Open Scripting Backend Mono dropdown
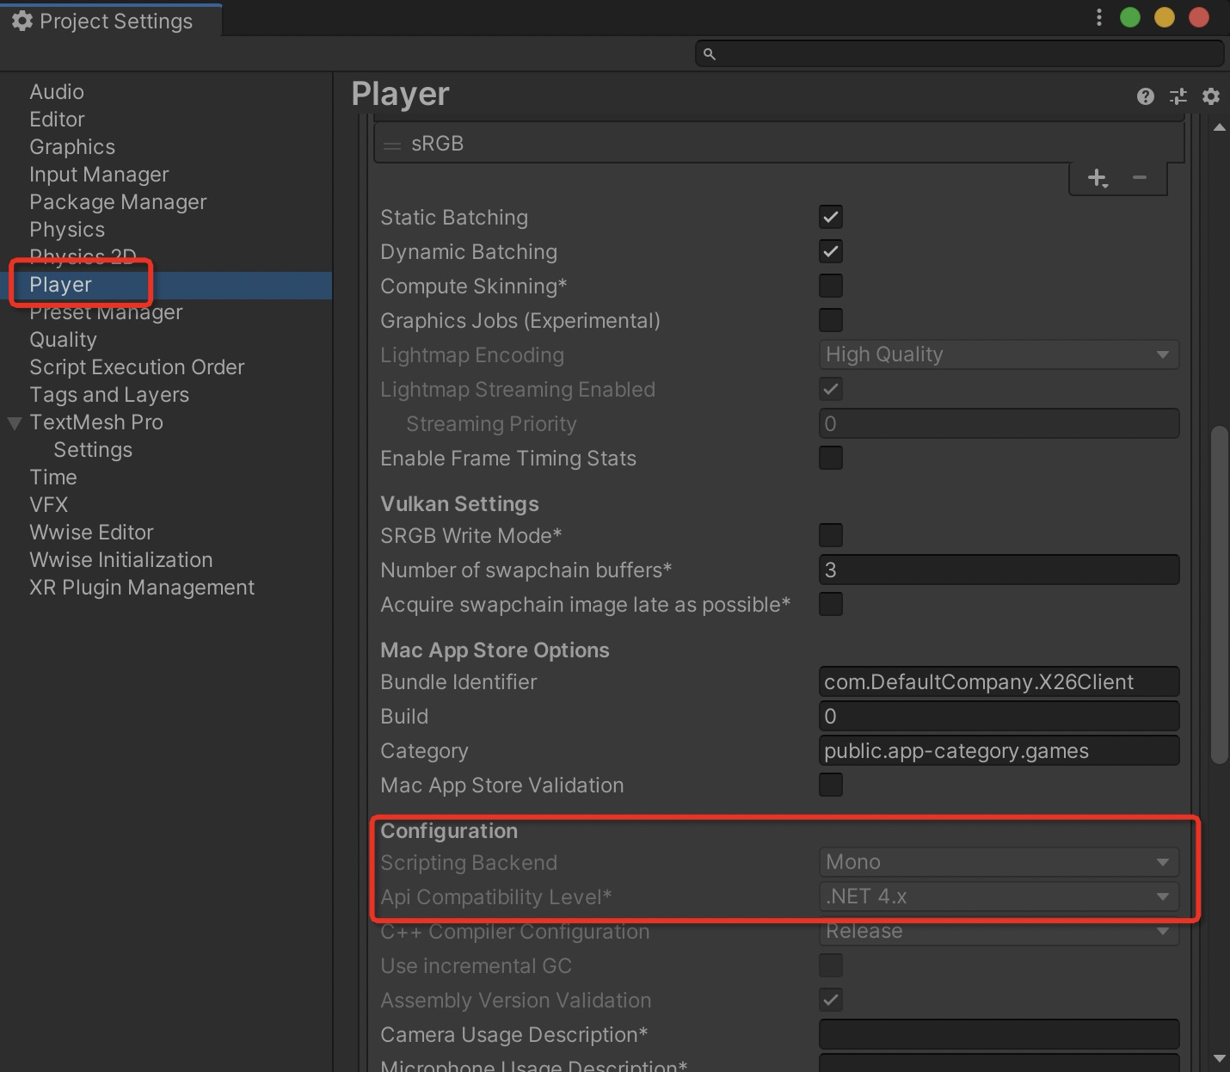Image resolution: width=1230 pixels, height=1072 pixels. tap(999, 862)
